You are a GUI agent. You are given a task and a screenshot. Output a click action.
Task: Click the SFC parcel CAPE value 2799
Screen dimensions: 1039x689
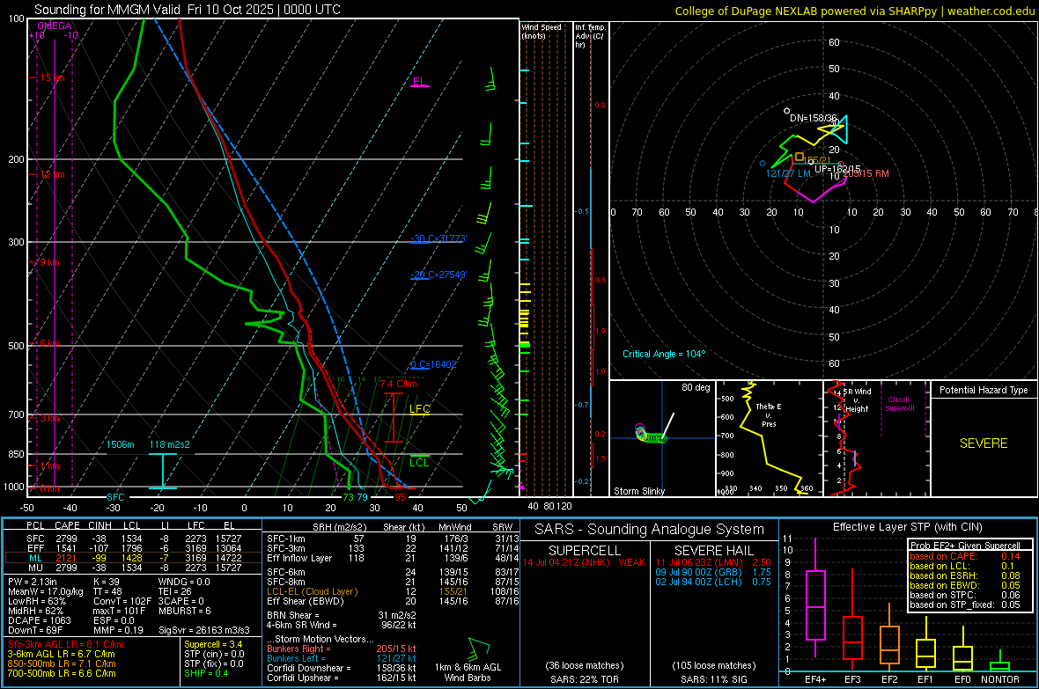66,539
